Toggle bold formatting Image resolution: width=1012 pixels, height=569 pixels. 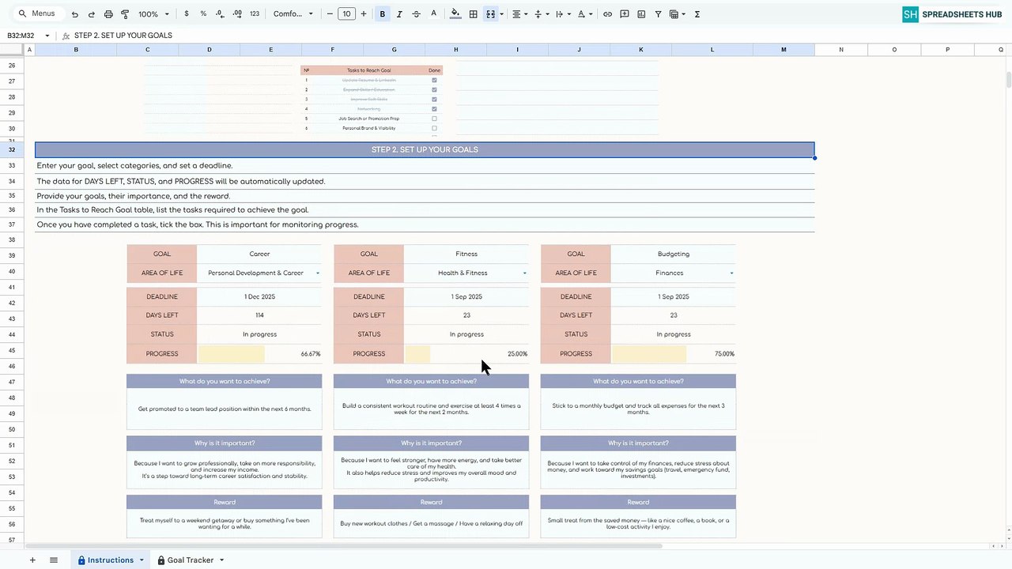pyautogui.click(x=383, y=14)
